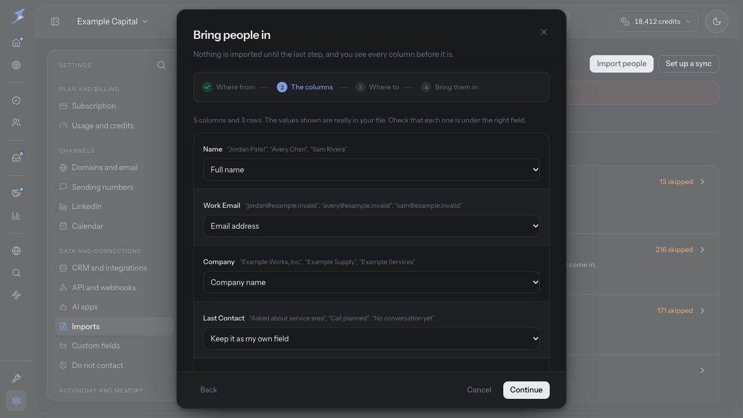Click the Continue button
This screenshot has height=418, width=743.
526,390
